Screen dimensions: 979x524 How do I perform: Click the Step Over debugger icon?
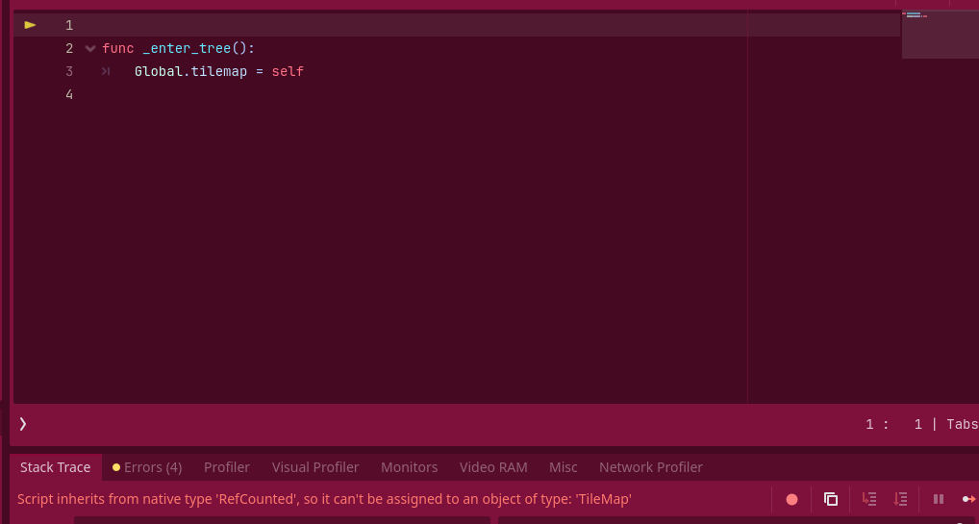[900, 499]
